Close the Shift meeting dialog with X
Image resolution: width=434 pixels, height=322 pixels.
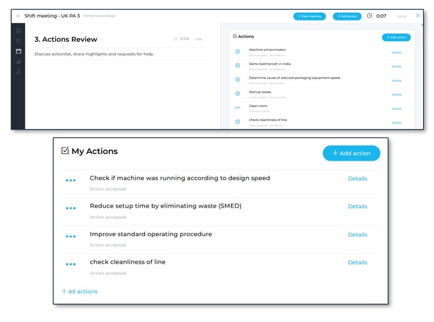418,16
